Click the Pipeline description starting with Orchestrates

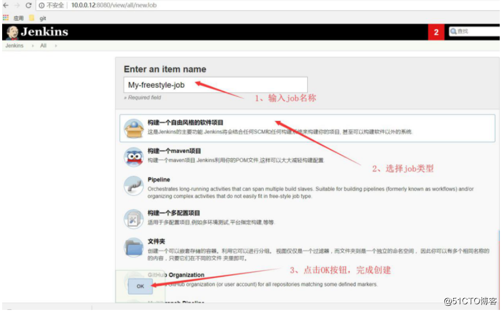tap(310, 192)
